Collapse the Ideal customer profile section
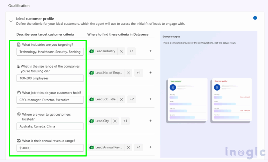Screen dimensions: 268x162 point(11,21)
